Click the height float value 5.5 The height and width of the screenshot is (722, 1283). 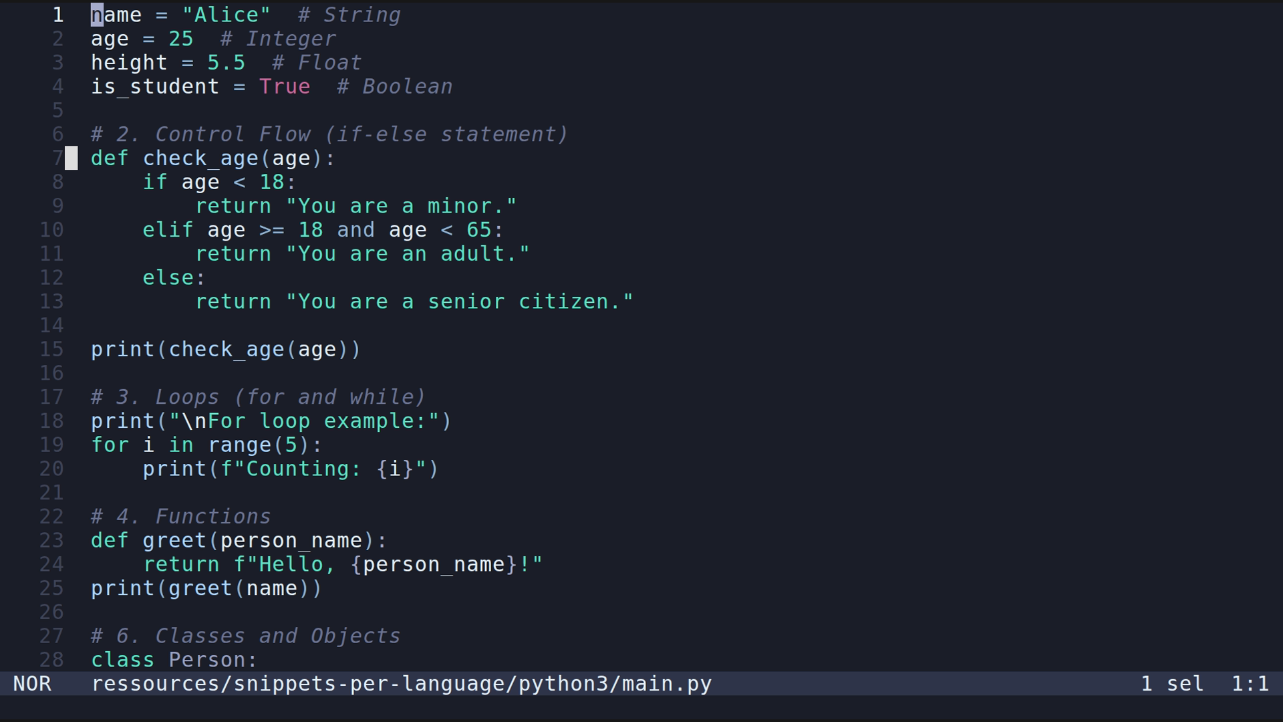[225, 62]
